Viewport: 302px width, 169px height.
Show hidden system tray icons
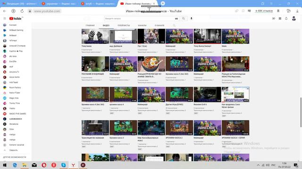(x=258, y=165)
